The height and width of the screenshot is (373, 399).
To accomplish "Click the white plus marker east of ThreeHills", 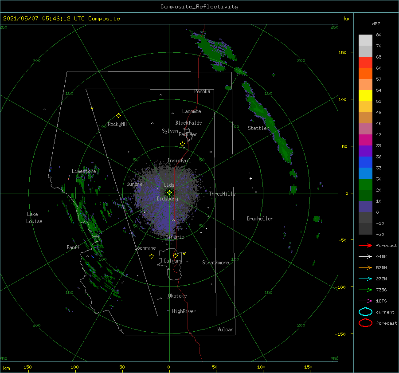I will [250, 178].
